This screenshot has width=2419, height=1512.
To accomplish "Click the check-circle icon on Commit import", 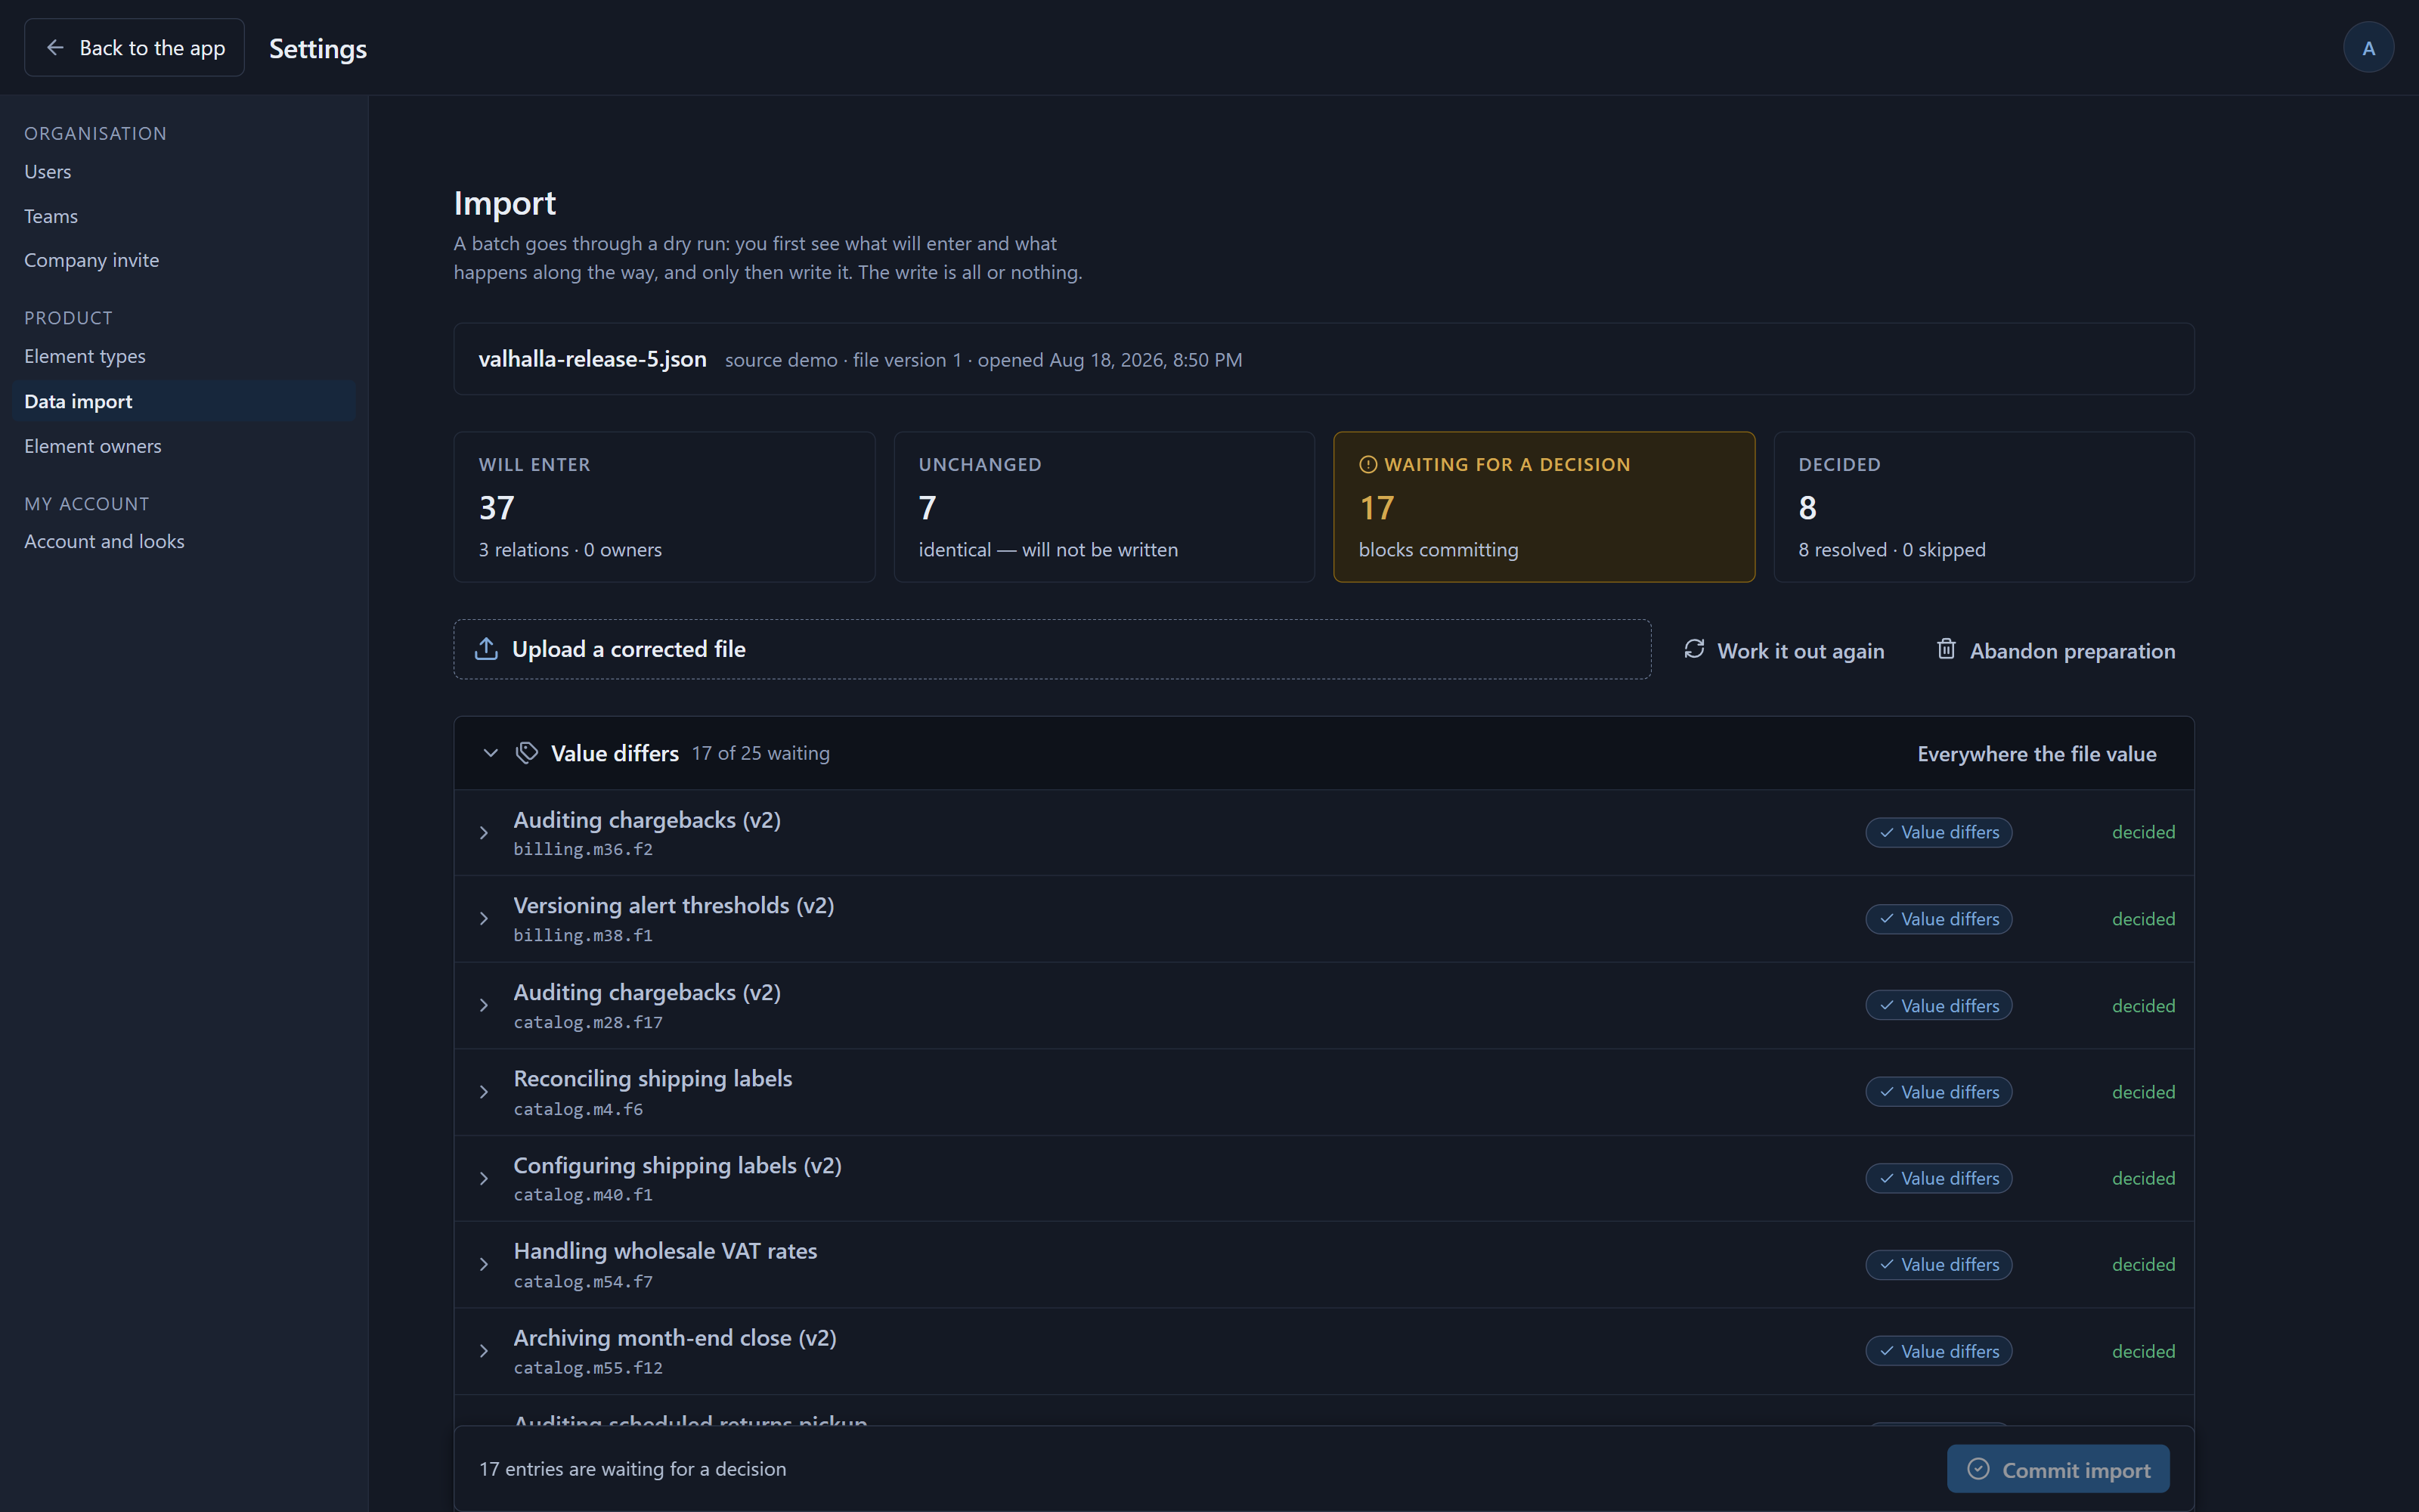I will (x=1978, y=1468).
